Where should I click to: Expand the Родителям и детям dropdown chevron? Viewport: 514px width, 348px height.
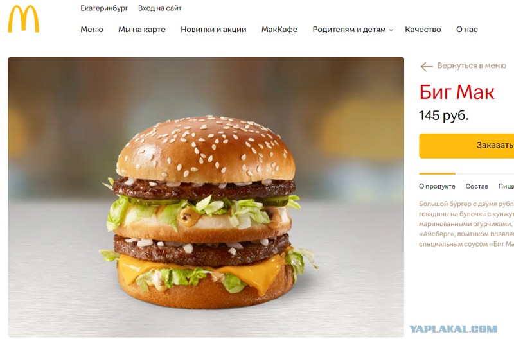391,30
